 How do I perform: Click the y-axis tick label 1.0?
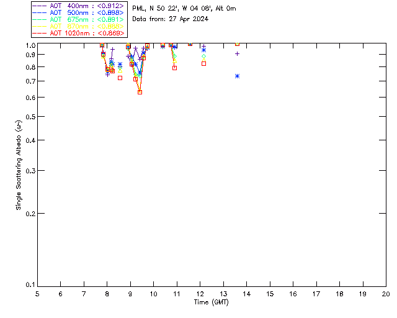coord(30,45)
